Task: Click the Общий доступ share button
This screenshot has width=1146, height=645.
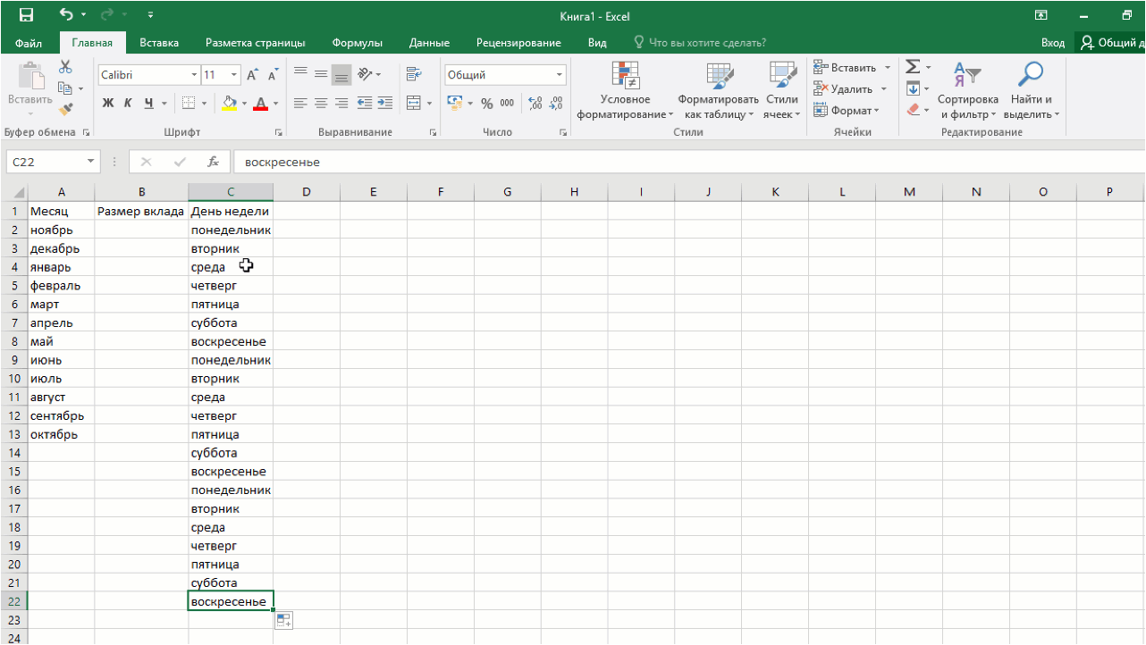Action: tap(1112, 43)
